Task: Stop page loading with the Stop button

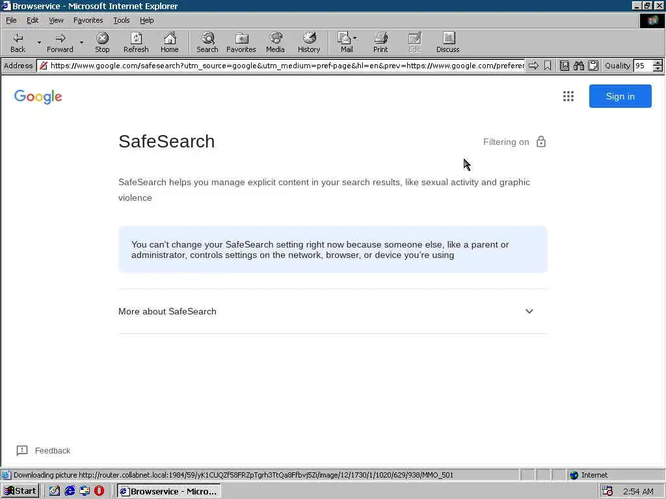Action: click(x=102, y=42)
